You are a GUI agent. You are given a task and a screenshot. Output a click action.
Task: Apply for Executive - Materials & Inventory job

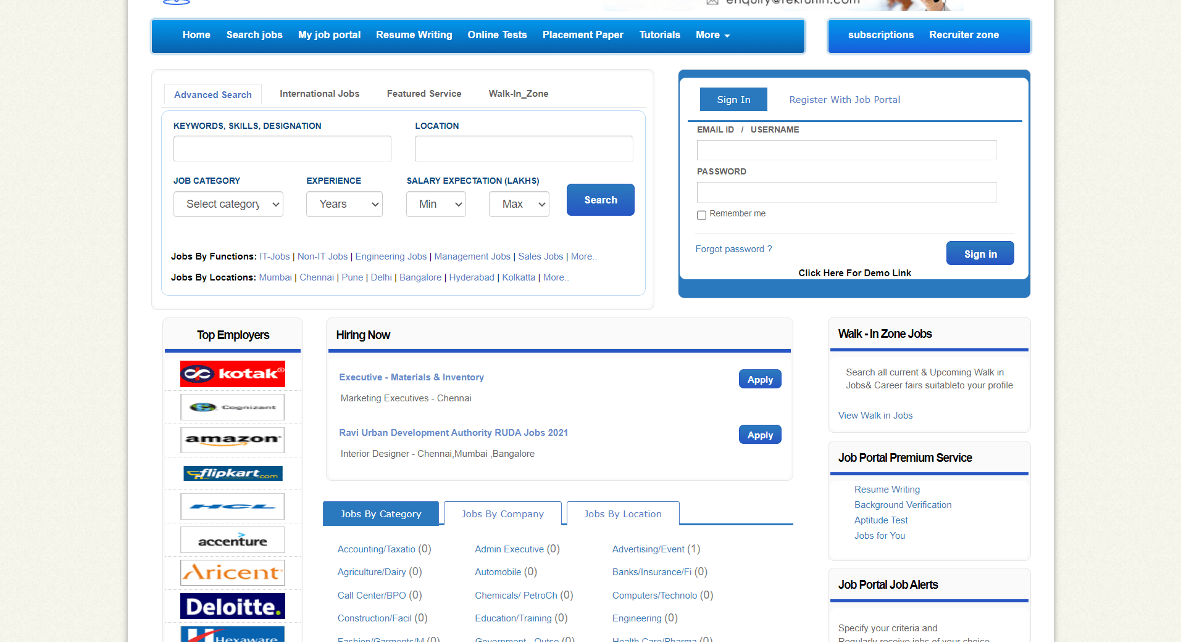[759, 379]
